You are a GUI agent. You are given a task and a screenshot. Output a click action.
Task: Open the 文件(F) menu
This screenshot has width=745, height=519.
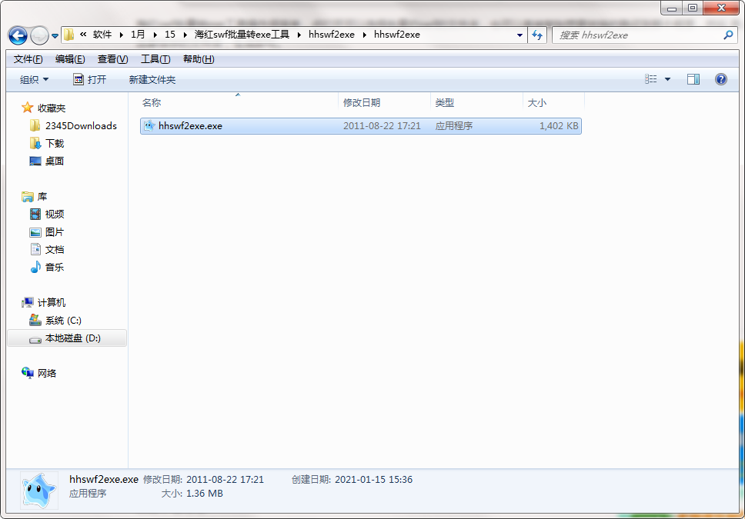28,59
